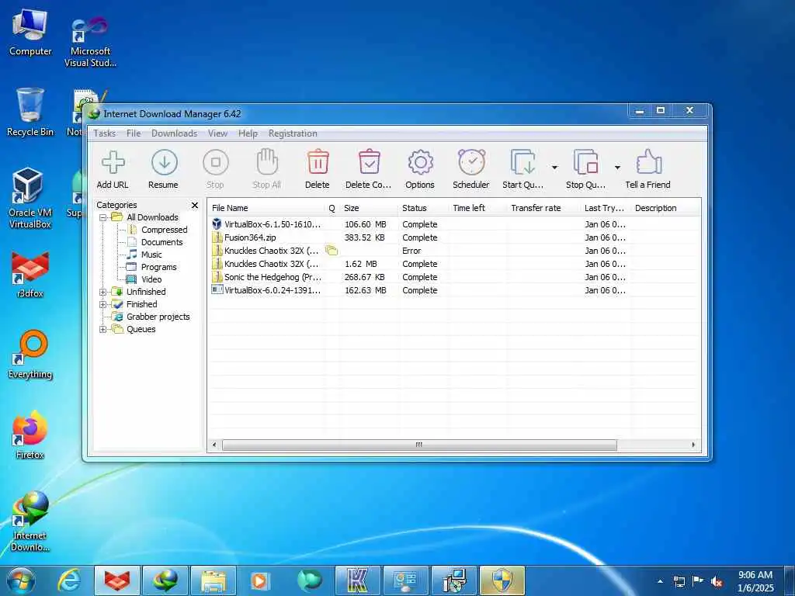This screenshot has height=596, width=795.
Task: Open the Help menu
Action: click(x=248, y=133)
